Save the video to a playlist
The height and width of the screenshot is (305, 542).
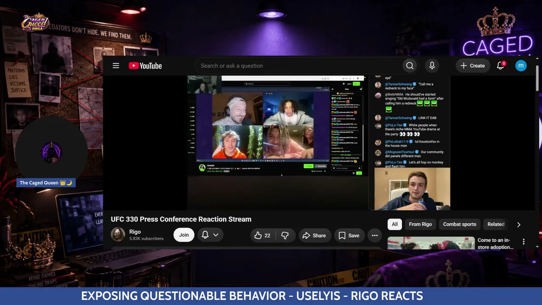pyautogui.click(x=349, y=236)
